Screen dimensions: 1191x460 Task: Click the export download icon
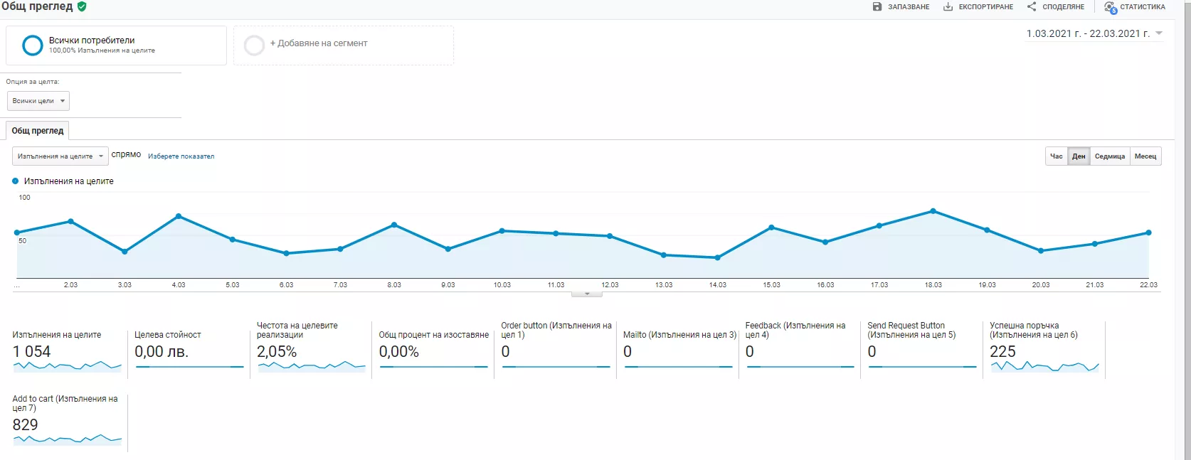(x=948, y=6)
